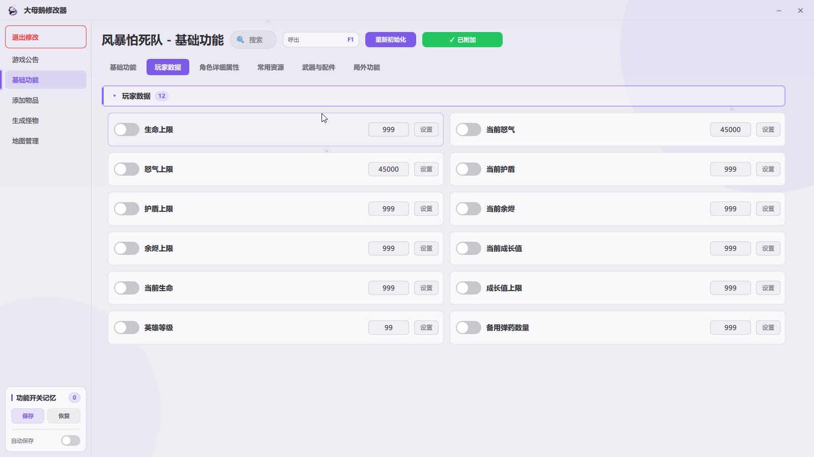
Task: Click the 当前怒气 value field 45000
Action: 731,129
